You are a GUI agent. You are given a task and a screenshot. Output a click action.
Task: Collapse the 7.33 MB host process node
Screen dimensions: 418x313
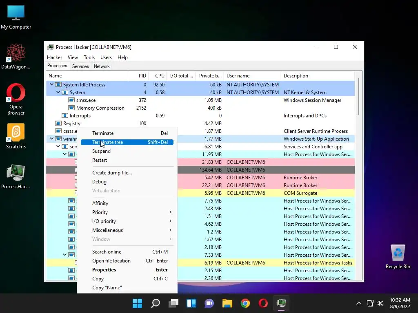pos(64,255)
